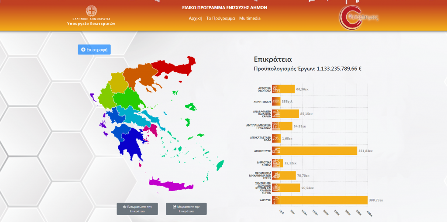The width and height of the screenshot is (447, 222).
Task: Click the ΑΠΟΚΑΤΑΣΤΑΣΗ ΧΑΔΑ category label
Action: 261,139
